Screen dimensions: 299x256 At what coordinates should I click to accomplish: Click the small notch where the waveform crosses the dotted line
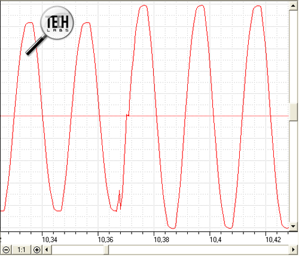pos(127,115)
